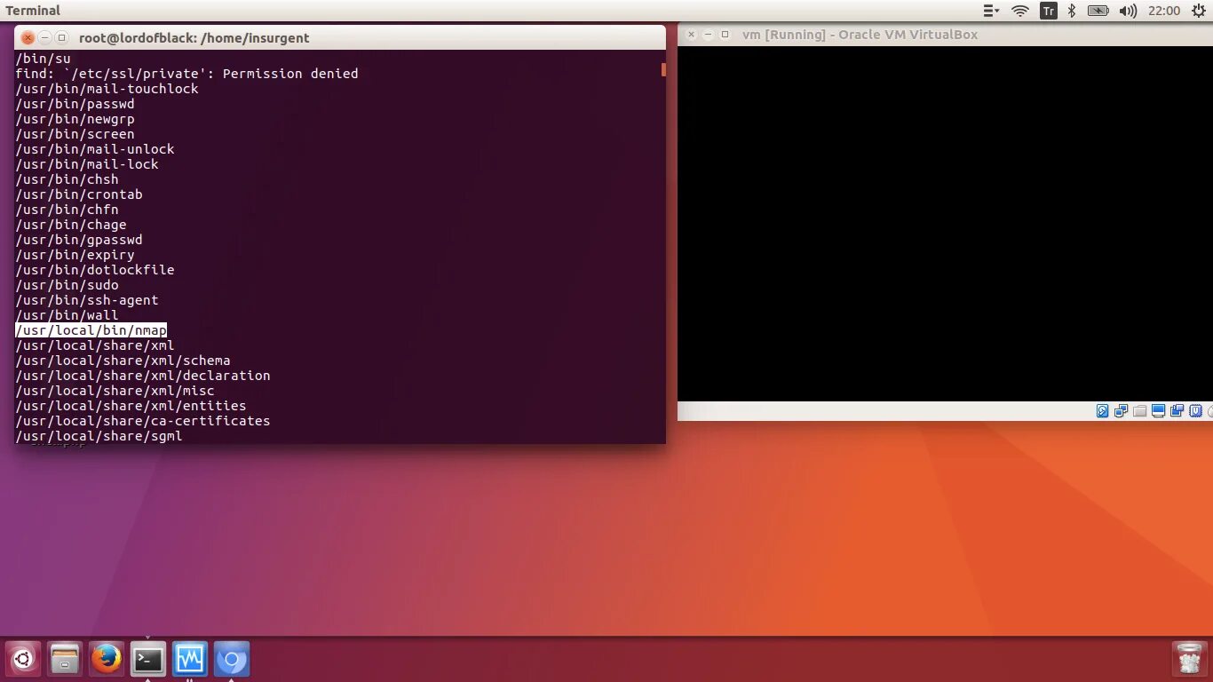Maximize the VirtualBox vm window

click(x=725, y=35)
